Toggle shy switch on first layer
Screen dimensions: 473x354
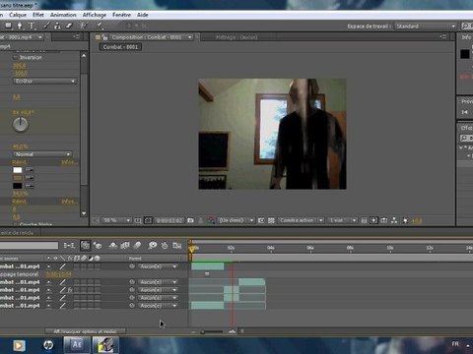coord(48,266)
